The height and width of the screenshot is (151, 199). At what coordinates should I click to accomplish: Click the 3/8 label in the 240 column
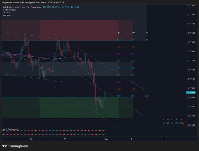[133, 75]
